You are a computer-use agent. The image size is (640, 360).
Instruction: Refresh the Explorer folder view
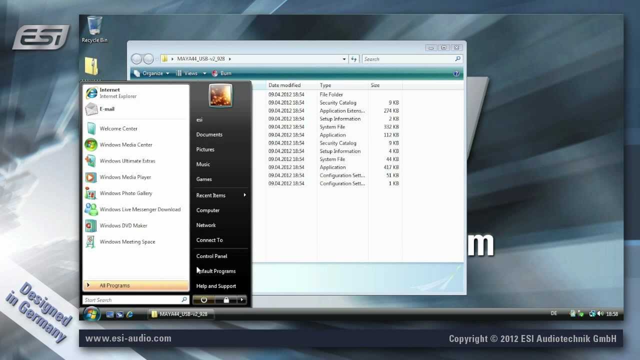pos(354,59)
